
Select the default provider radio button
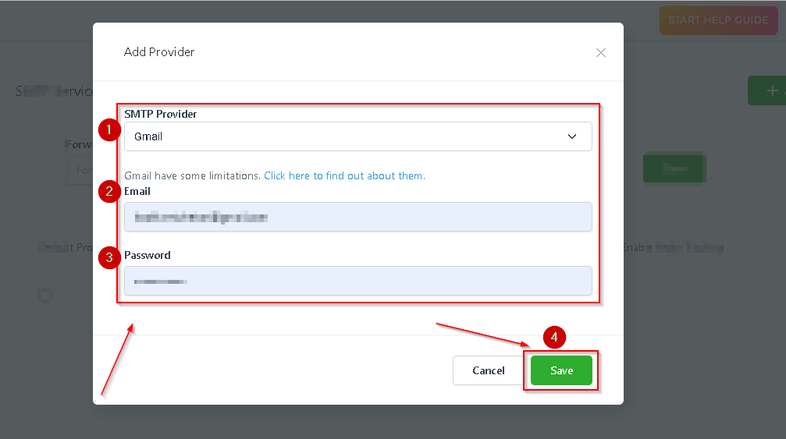tap(45, 295)
